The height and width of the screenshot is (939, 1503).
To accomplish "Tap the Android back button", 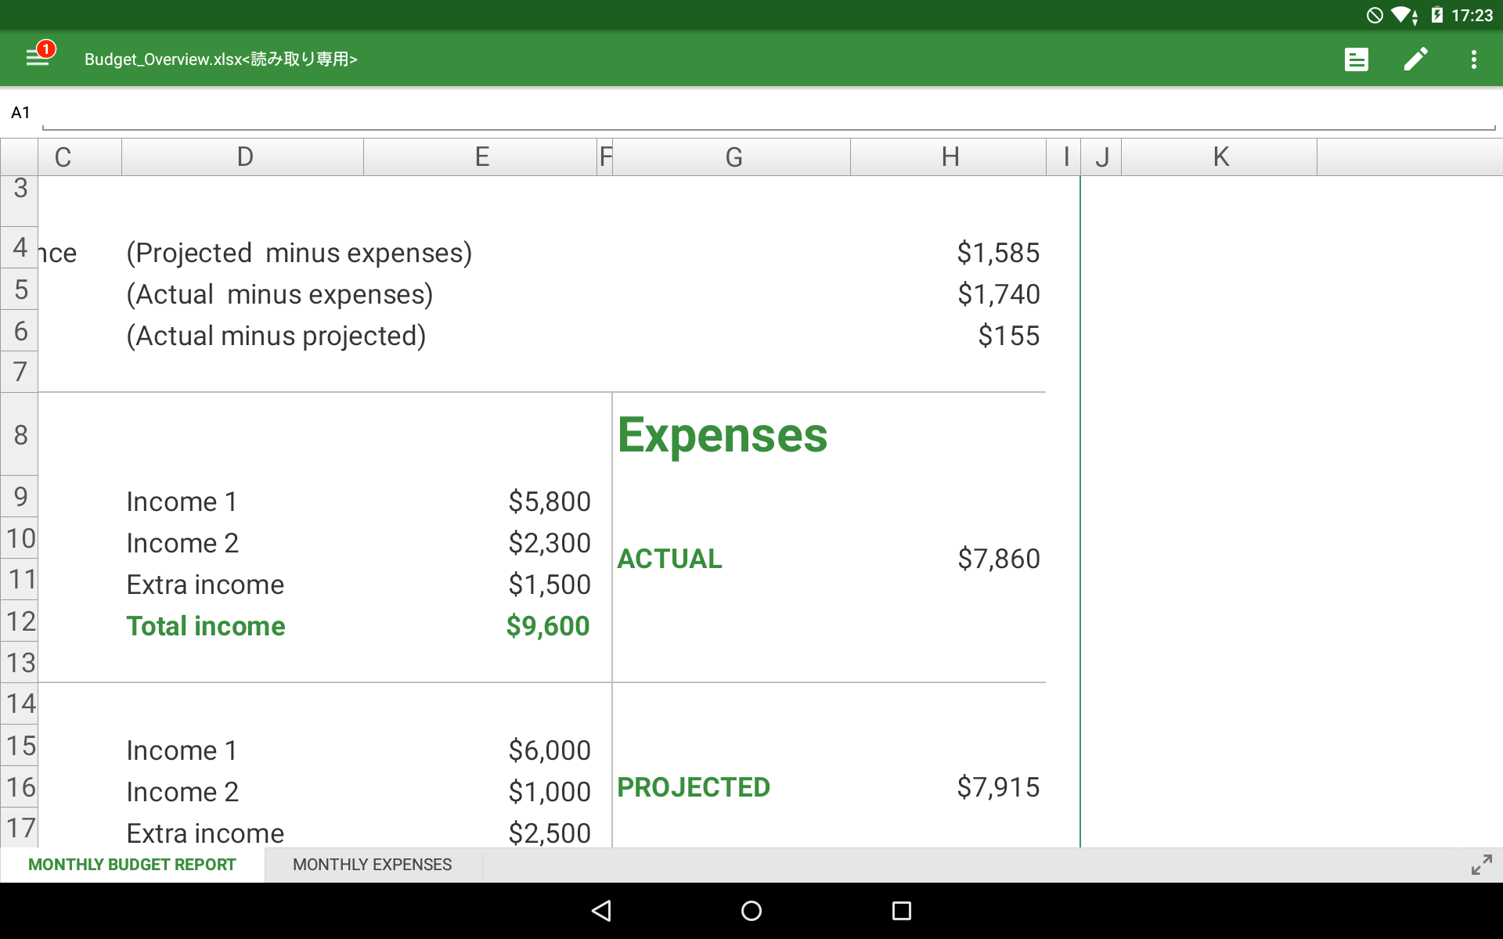I will pyautogui.click(x=601, y=910).
